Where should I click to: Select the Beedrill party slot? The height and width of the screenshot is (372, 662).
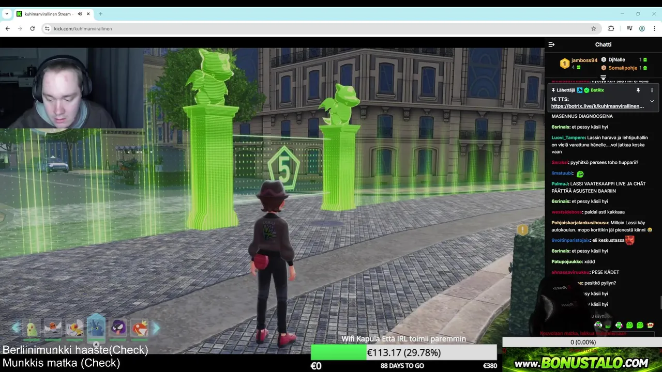tap(74, 328)
